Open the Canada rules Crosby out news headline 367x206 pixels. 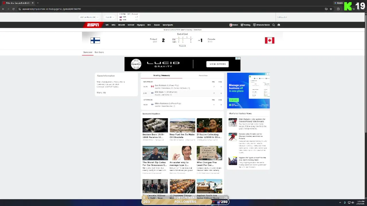coord(251,136)
